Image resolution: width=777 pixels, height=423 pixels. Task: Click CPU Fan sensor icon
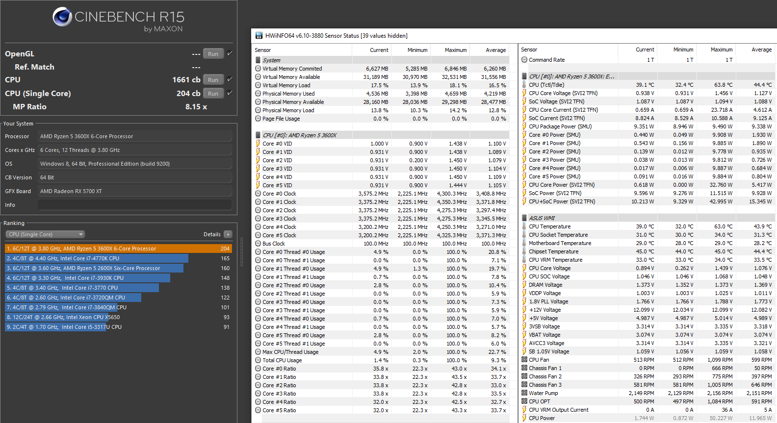[524, 360]
